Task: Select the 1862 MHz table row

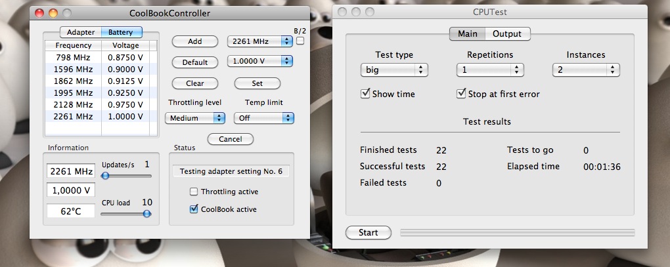Action: (97, 81)
